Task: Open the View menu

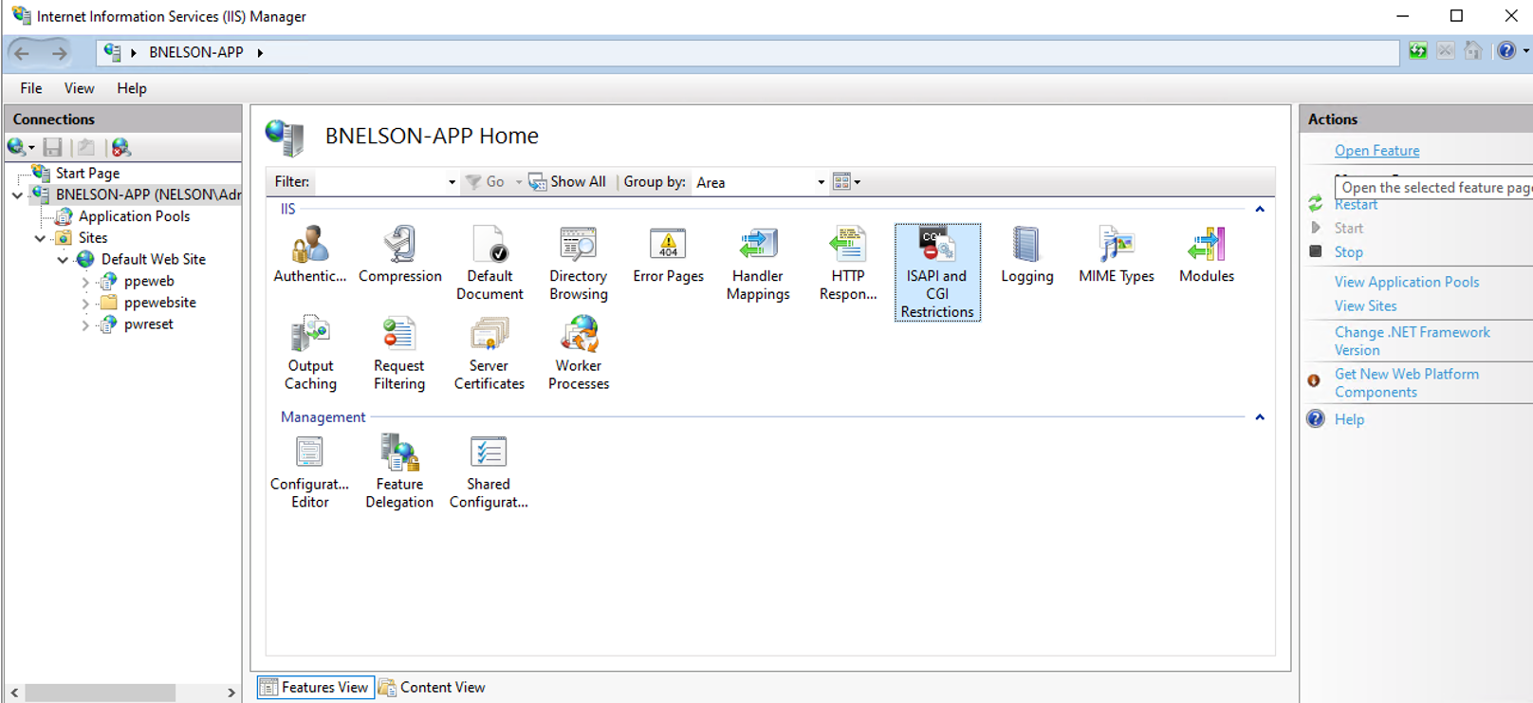Action: pos(79,88)
